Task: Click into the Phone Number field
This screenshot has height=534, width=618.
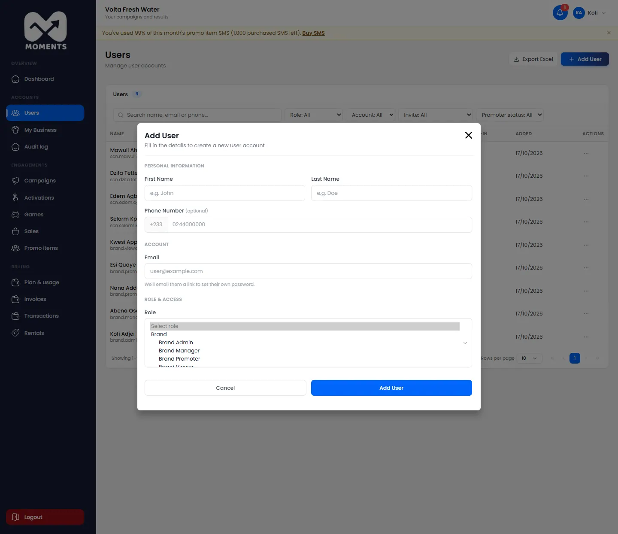Action: pos(319,225)
